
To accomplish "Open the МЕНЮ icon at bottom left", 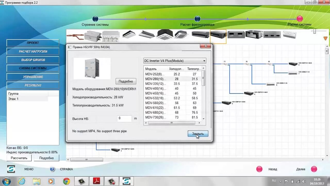I will [x=11, y=169].
